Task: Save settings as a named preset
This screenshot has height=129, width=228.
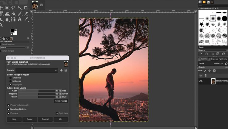Action: pos(61,70)
